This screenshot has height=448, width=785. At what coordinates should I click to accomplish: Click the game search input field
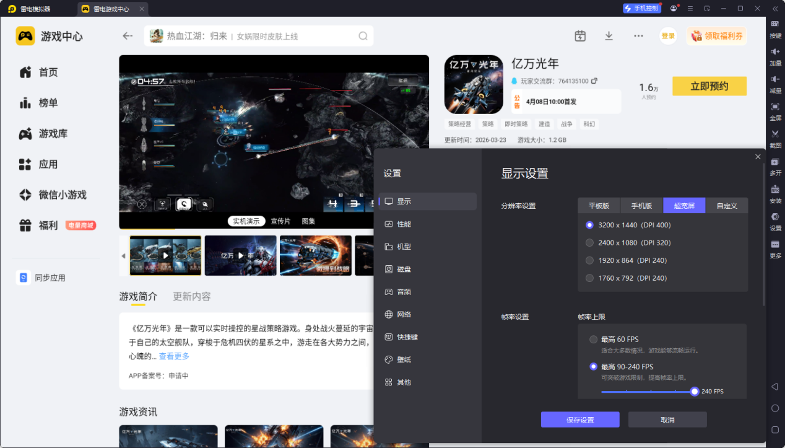pyautogui.click(x=260, y=36)
